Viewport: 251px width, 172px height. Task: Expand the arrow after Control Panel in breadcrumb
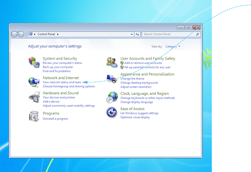58,34
